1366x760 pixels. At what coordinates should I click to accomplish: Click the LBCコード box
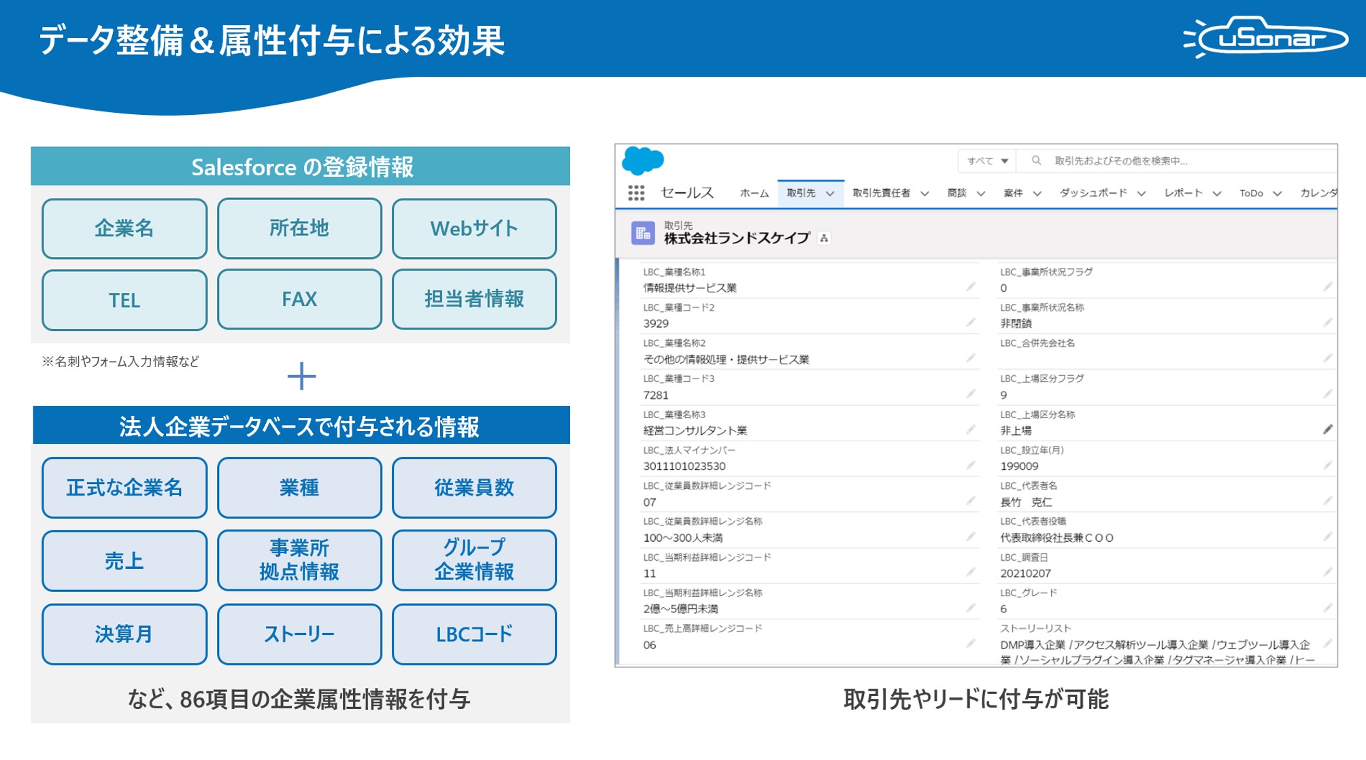point(474,634)
